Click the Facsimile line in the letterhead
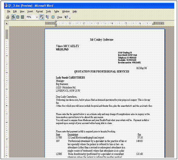 pyautogui.click(x=127, y=60)
